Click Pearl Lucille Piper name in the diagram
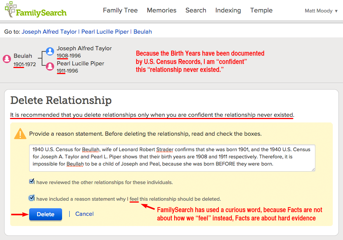 (81, 63)
